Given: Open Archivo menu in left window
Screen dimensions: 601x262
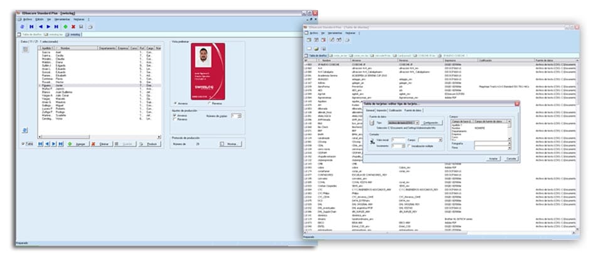Looking at the screenshot, I should click(27, 19).
